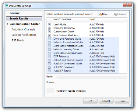This screenshot has height=111, width=137.
Task: Select the Communication Center label
Action: click(25, 24)
